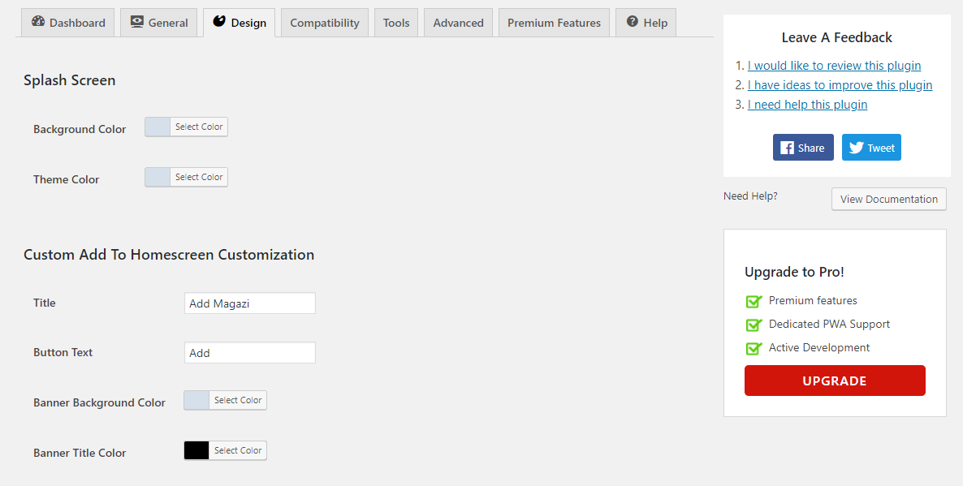Click the Dashboard gauge icon
The image size is (963, 486).
pyautogui.click(x=38, y=22)
